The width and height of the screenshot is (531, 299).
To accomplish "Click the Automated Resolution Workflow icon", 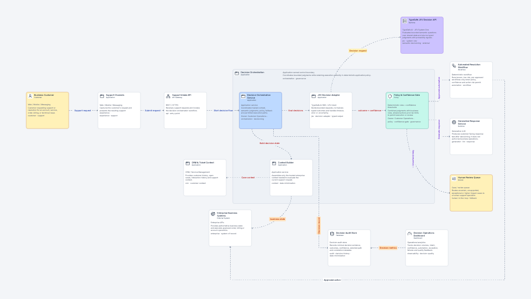I will coord(454,66).
